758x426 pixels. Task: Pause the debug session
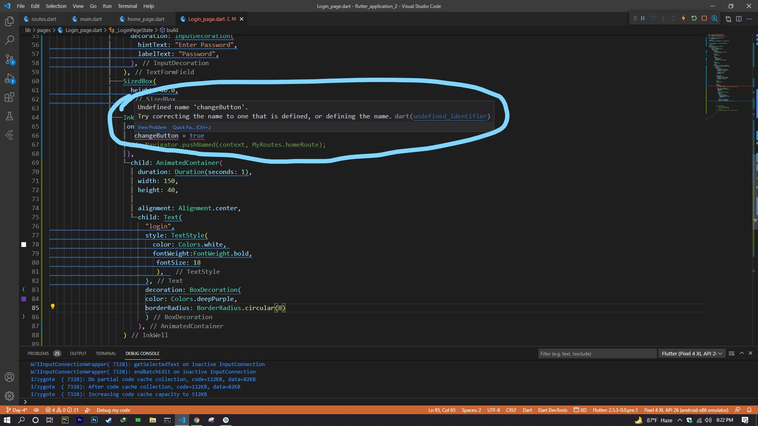[x=643, y=19]
